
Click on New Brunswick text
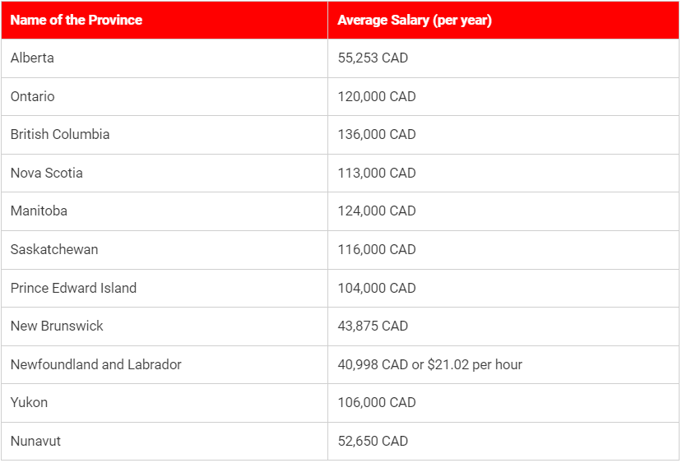[57, 326]
